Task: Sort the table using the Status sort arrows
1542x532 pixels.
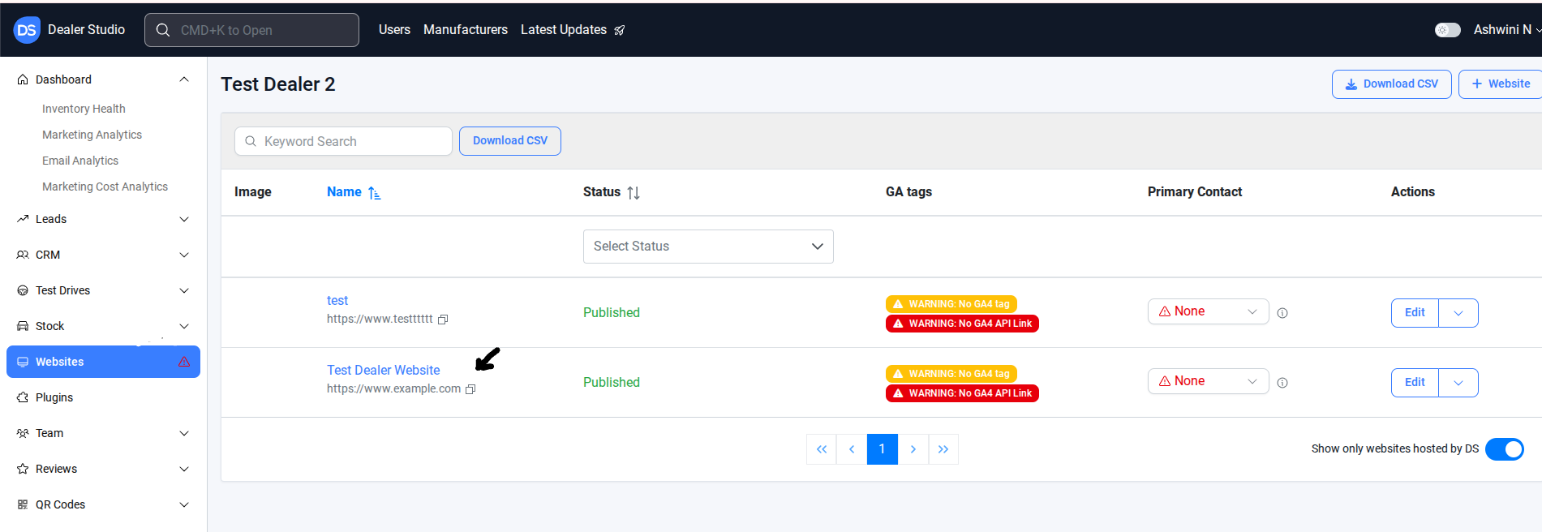Action: click(x=634, y=193)
